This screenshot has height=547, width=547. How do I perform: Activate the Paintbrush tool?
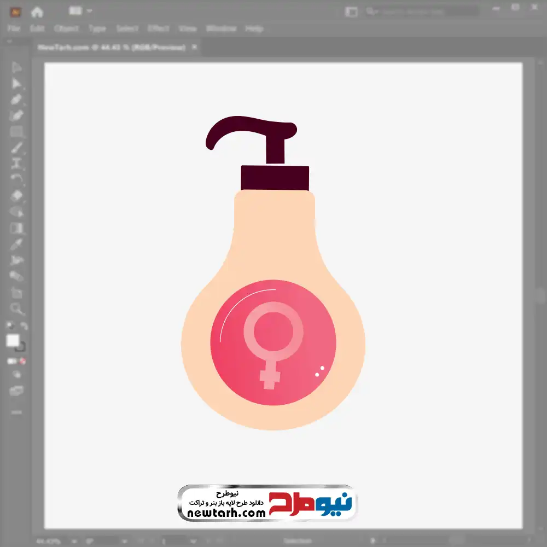click(x=16, y=148)
